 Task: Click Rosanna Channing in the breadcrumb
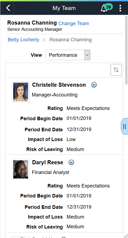coord(70,40)
